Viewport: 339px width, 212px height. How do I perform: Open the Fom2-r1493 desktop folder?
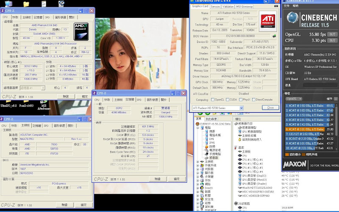click(26, 104)
